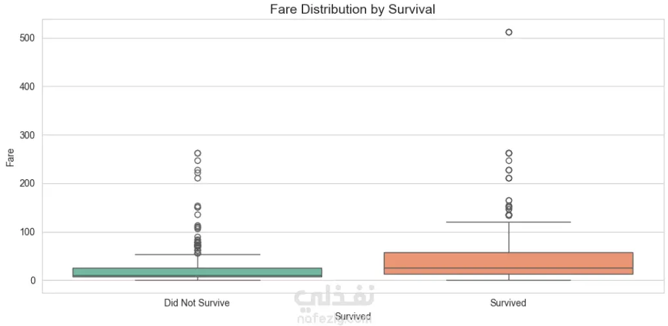Viewport: 668px width, 326px height.
Task: Click the Survived x-axis tick label
Action: click(508, 303)
